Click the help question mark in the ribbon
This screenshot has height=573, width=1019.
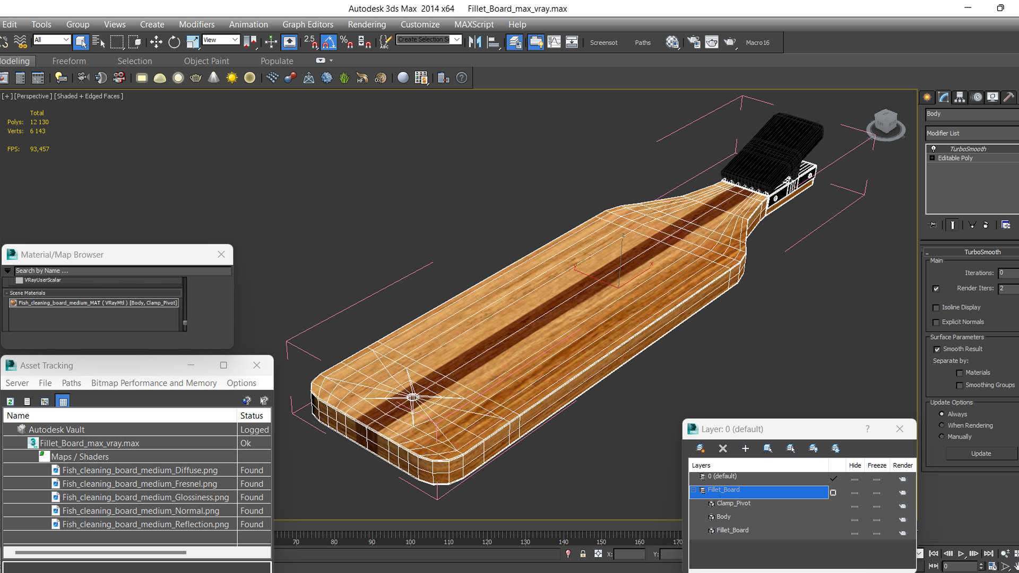(462, 78)
